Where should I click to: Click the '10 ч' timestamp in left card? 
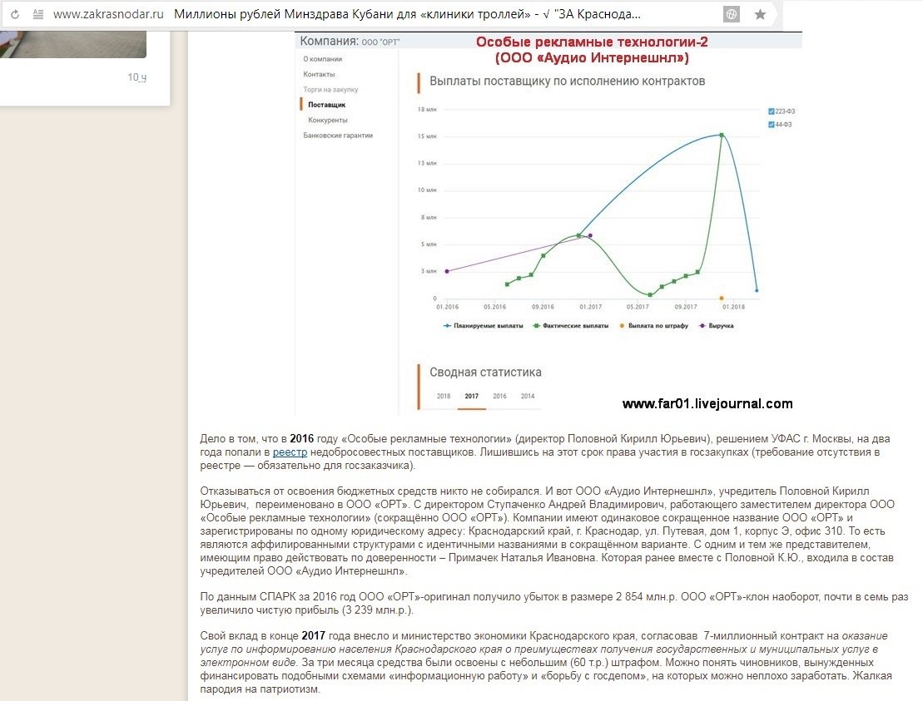136,77
